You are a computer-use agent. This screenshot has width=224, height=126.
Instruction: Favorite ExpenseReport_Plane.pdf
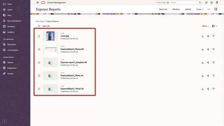213,49
